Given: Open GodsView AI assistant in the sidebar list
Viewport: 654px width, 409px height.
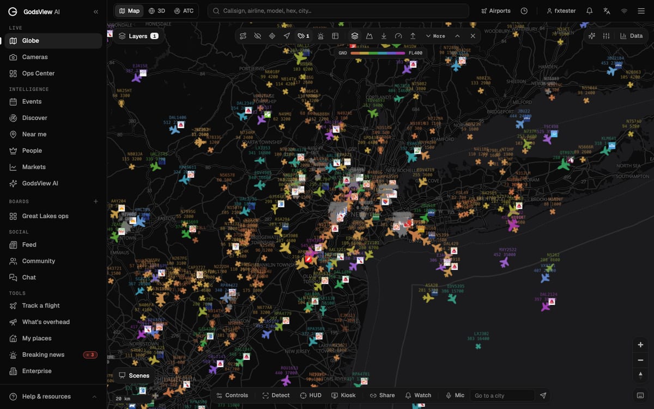Looking at the screenshot, I should coord(53,183).
